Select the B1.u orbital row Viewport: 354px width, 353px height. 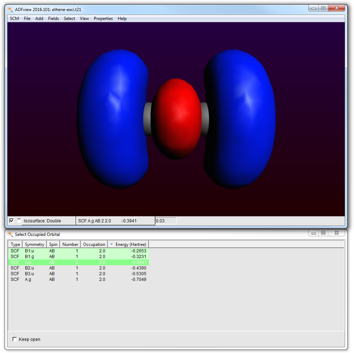[79, 251]
